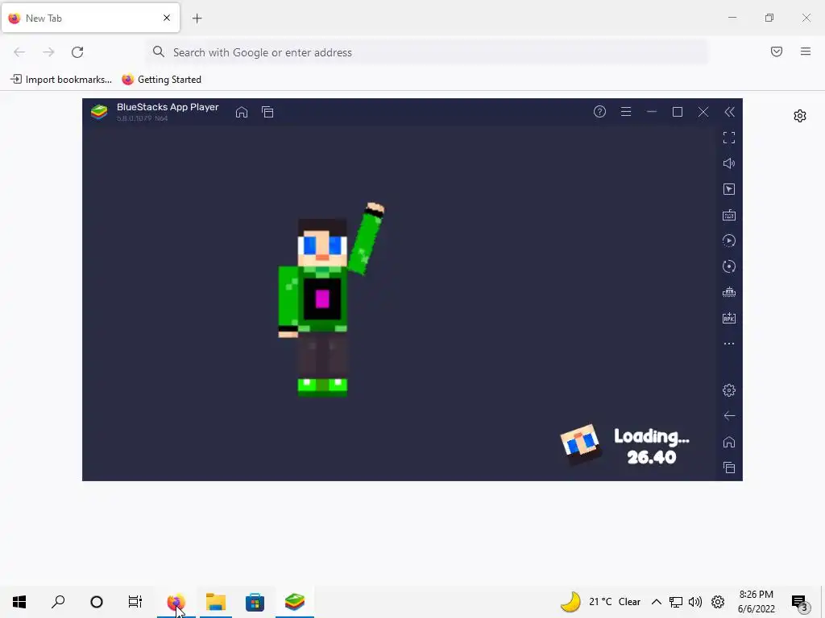
Task: Click the BlueStacks taskbar icon
Action: point(295,602)
